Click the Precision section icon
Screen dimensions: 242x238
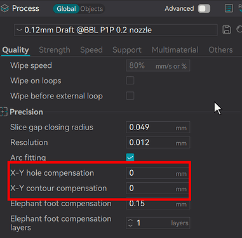pyautogui.click(x=4, y=112)
